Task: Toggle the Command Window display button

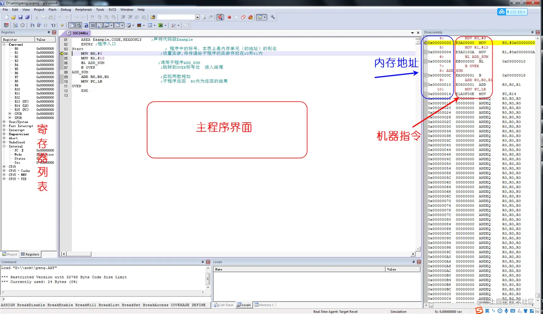Action: pyautogui.click(x=71, y=25)
